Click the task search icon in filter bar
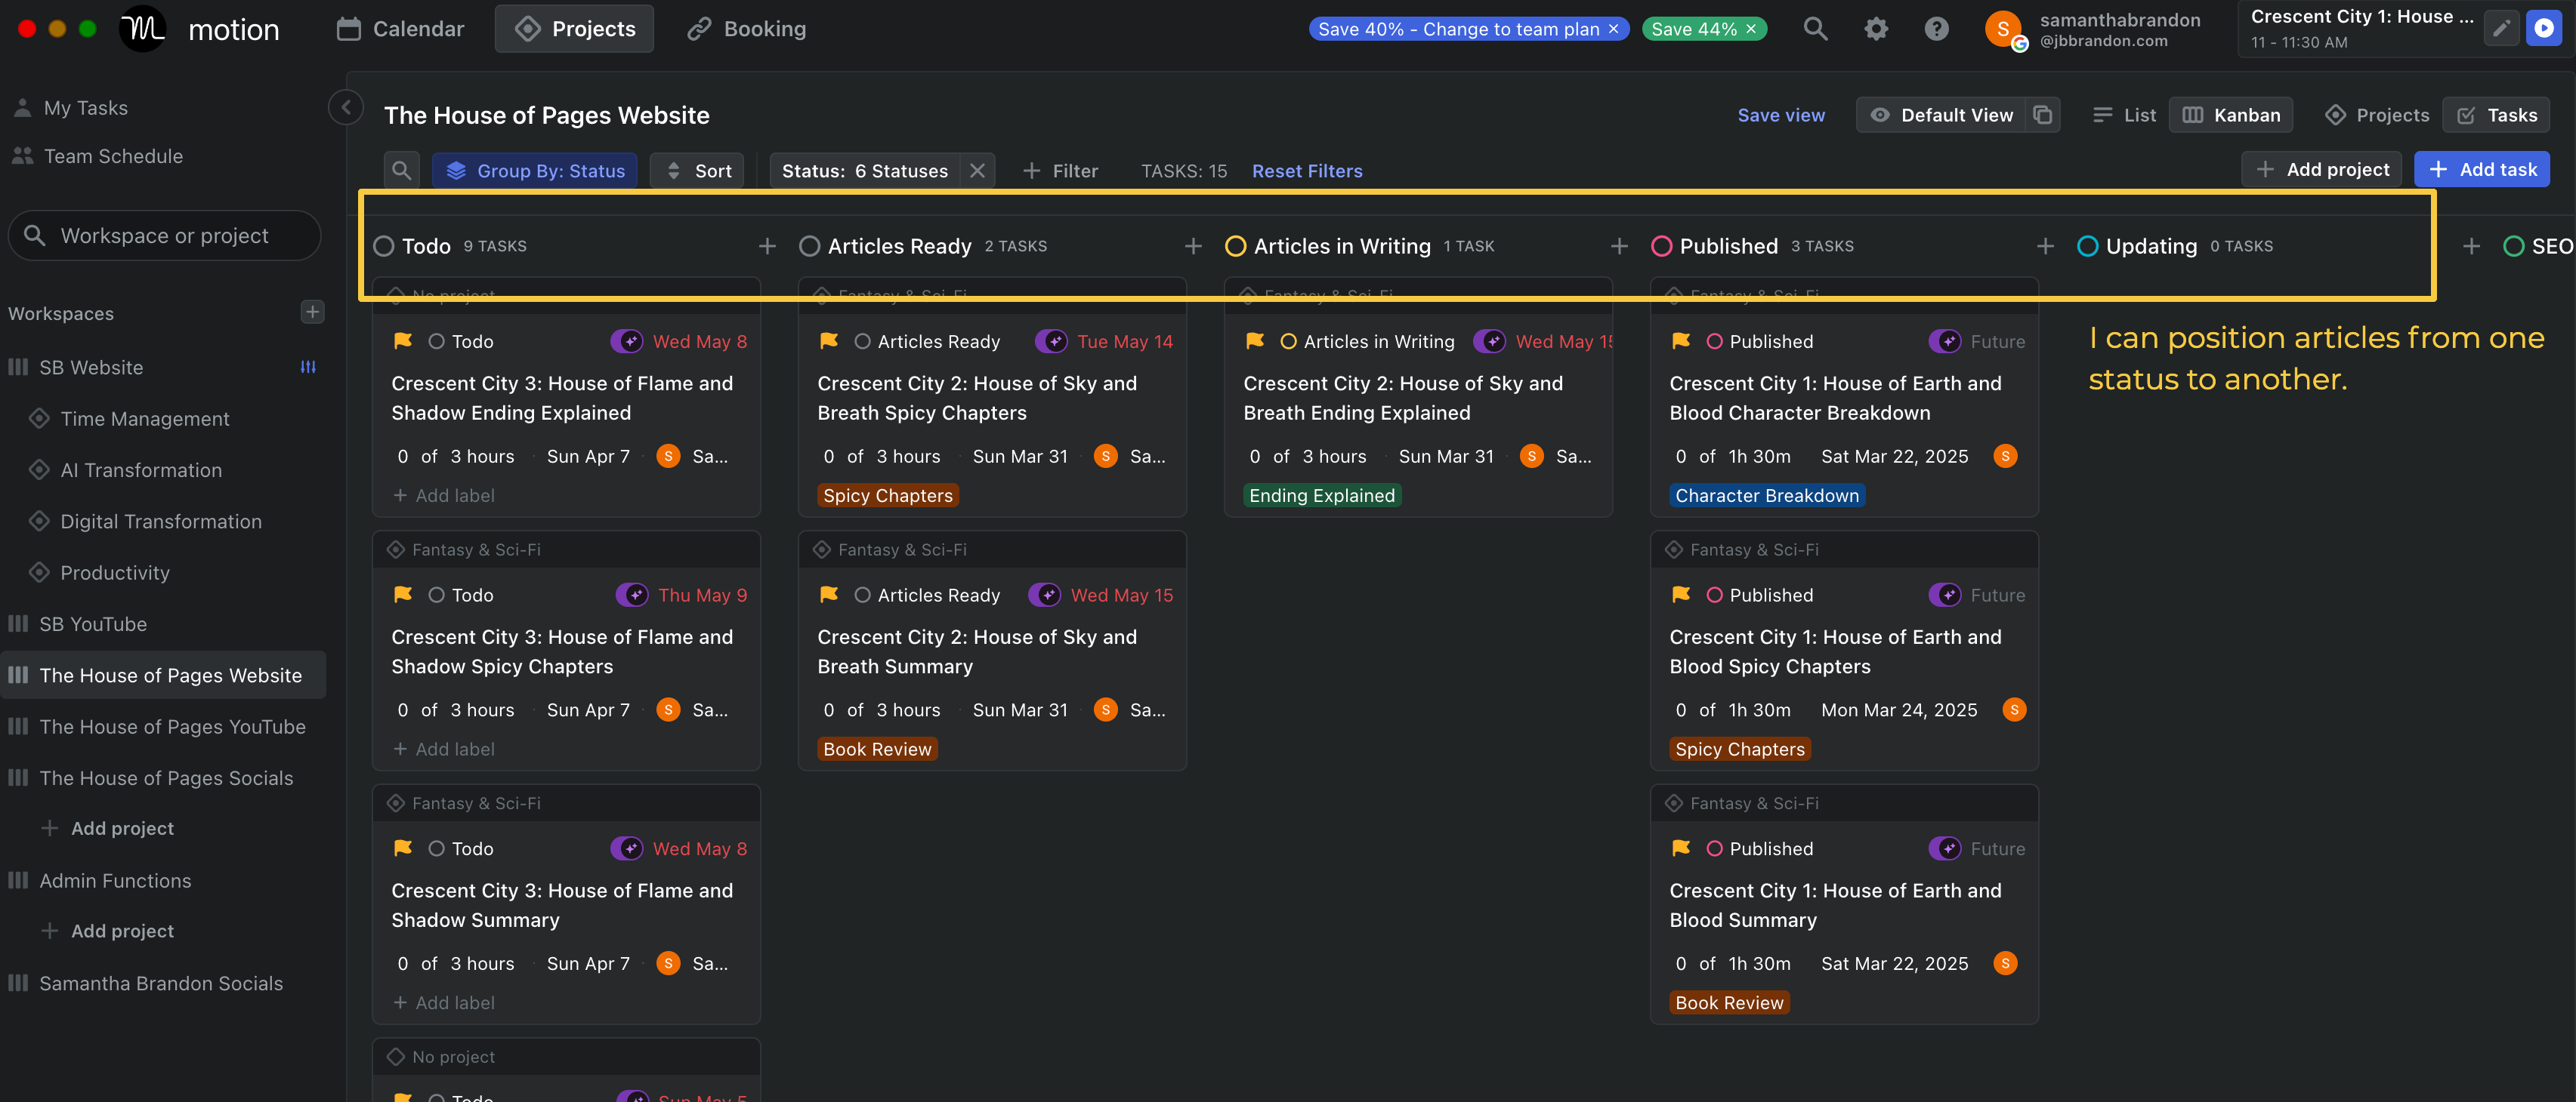The height and width of the screenshot is (1102, 2576). tap(401, 171)
